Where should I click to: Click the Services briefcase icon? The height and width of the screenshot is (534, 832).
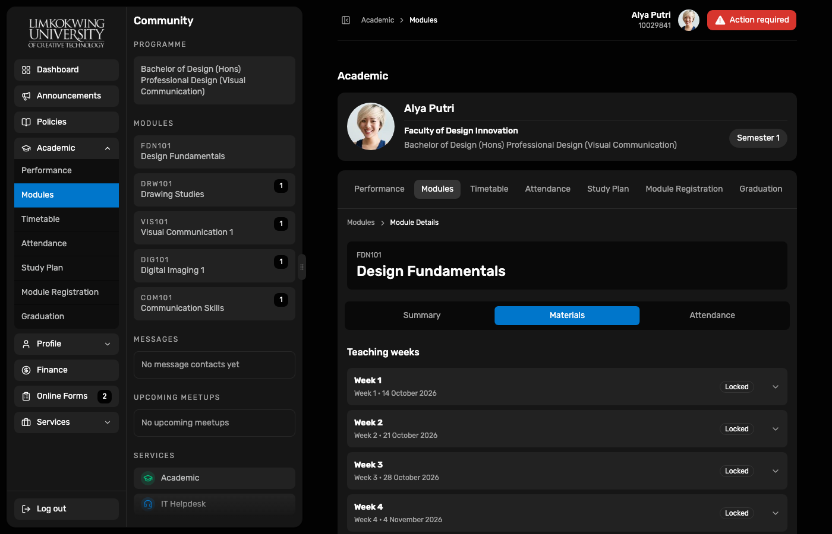tap(26, 422)
